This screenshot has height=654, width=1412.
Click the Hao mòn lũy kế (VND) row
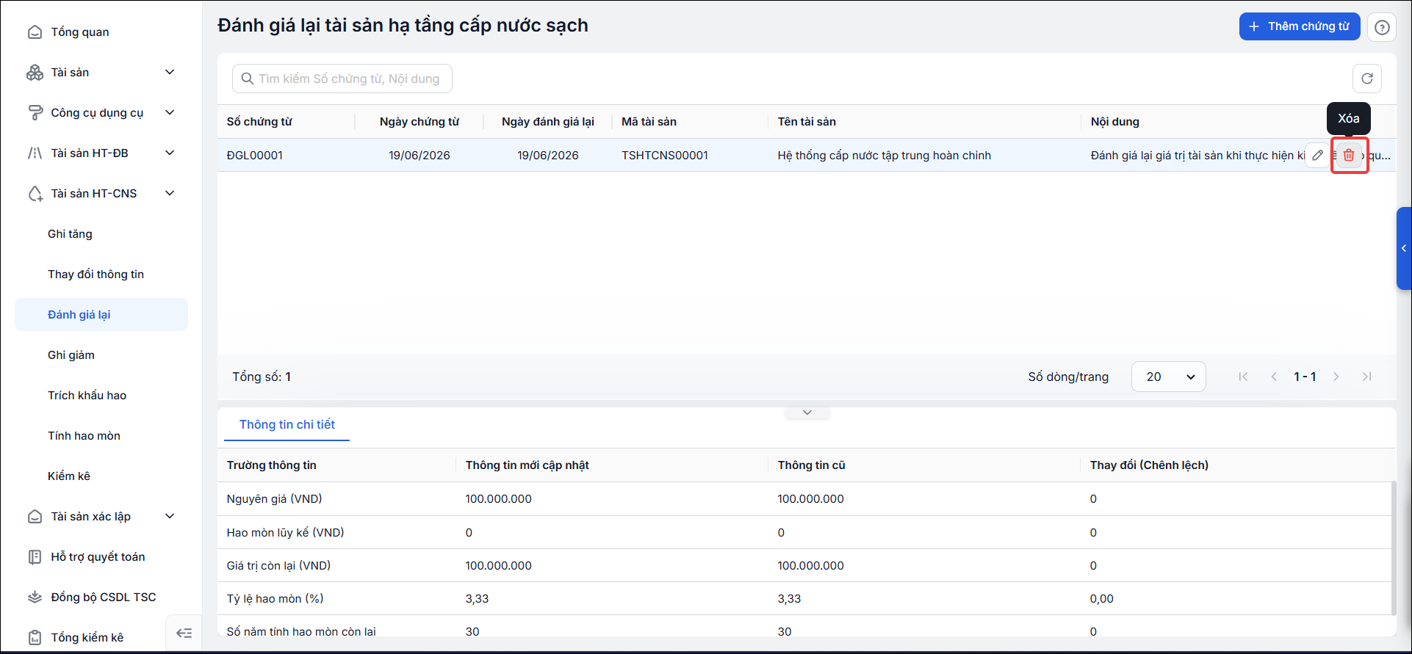pos(804,533)
